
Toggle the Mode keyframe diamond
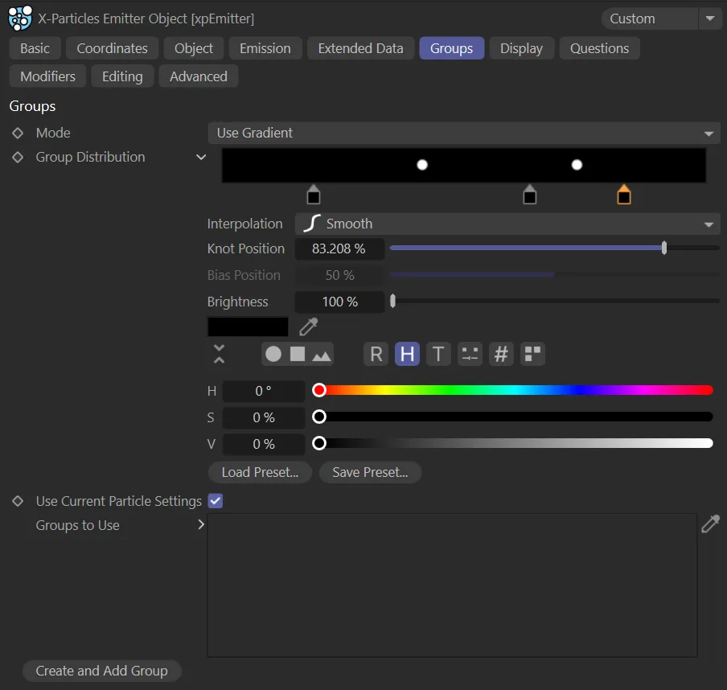pos(18,133)
